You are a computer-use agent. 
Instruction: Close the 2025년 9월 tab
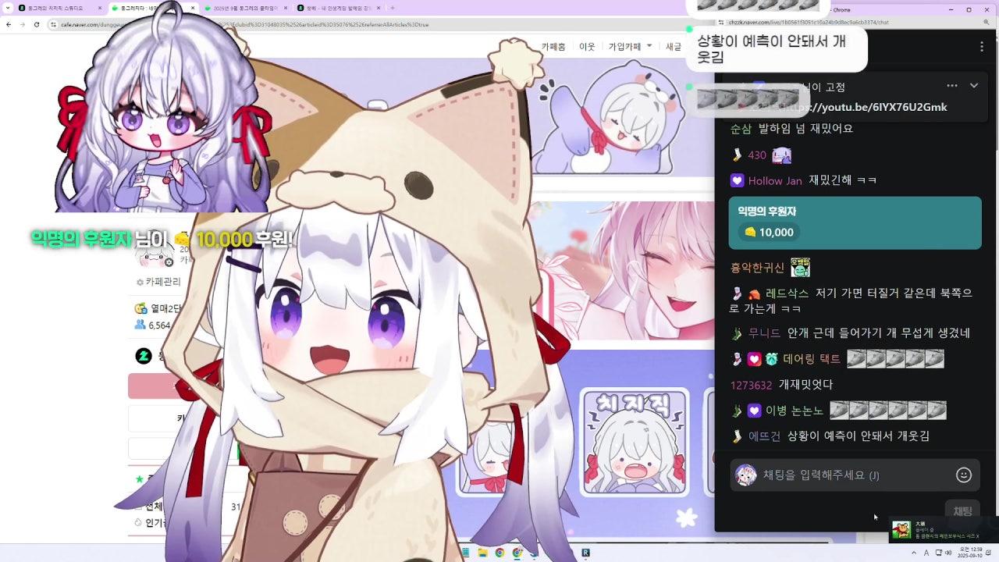click(287, 8)
